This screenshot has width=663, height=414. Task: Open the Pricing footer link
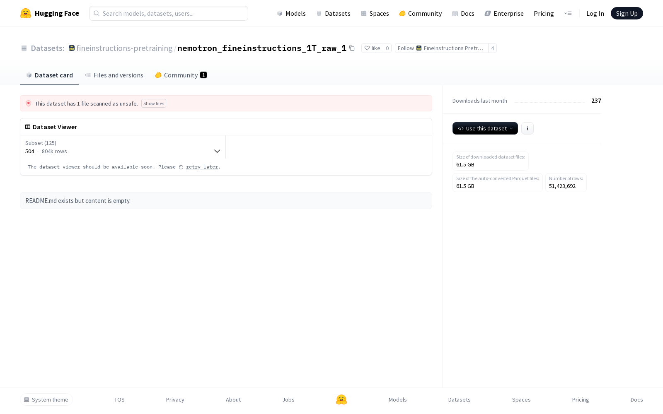pyautogui.click(x=581, y=400)
